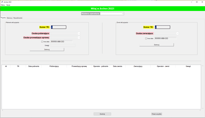Image resolution: width=205 pixels, height=118 pixels.
Task: Open the Menu menu
Action: (3, 5)
